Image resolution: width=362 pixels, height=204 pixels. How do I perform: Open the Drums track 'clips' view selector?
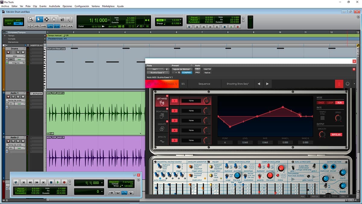[16, 56]
